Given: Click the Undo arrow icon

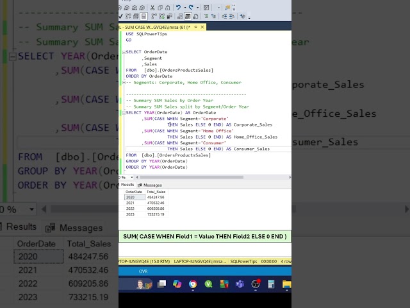Looking at the screenshot, I should [x=178, y=8].
